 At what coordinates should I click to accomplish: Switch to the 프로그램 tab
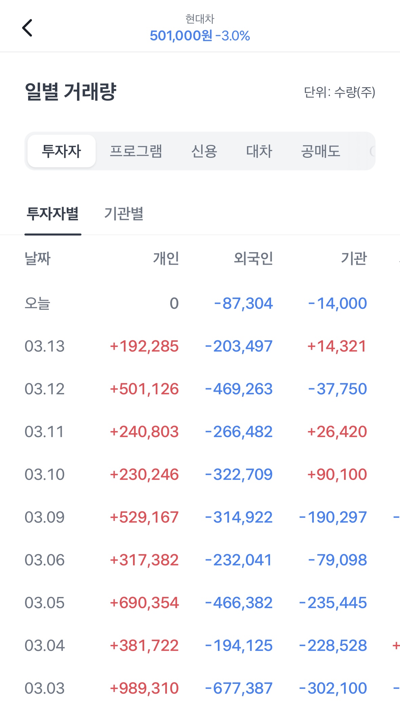coord(136,151)
